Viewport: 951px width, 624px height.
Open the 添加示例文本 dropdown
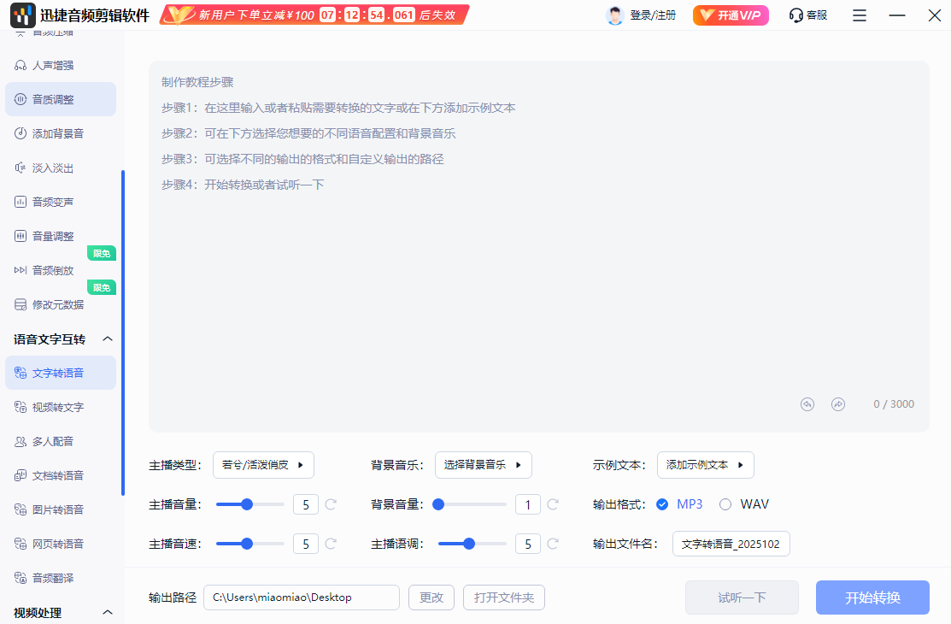(x=705, y=465)
